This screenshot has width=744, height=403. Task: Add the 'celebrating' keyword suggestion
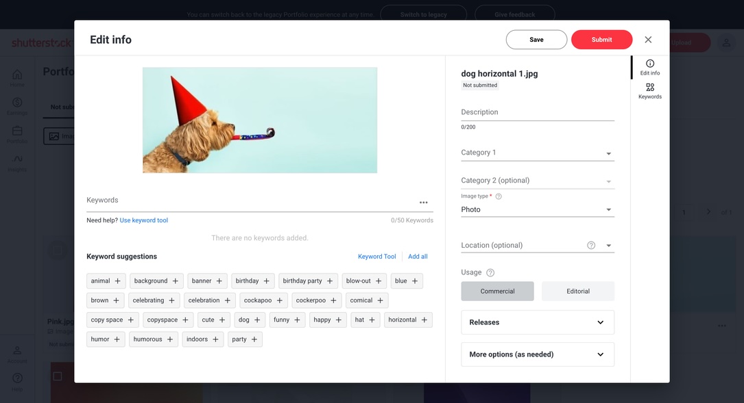pyautogui.click(x=154, y=300)
